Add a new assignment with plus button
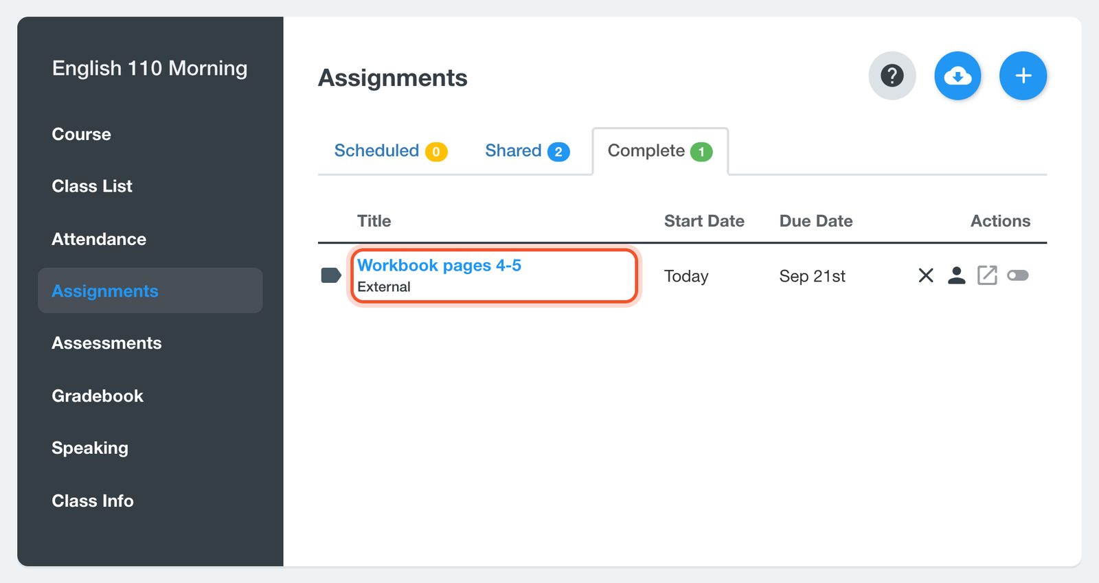The image size is (1099, 583). [x=1023, y=76]
